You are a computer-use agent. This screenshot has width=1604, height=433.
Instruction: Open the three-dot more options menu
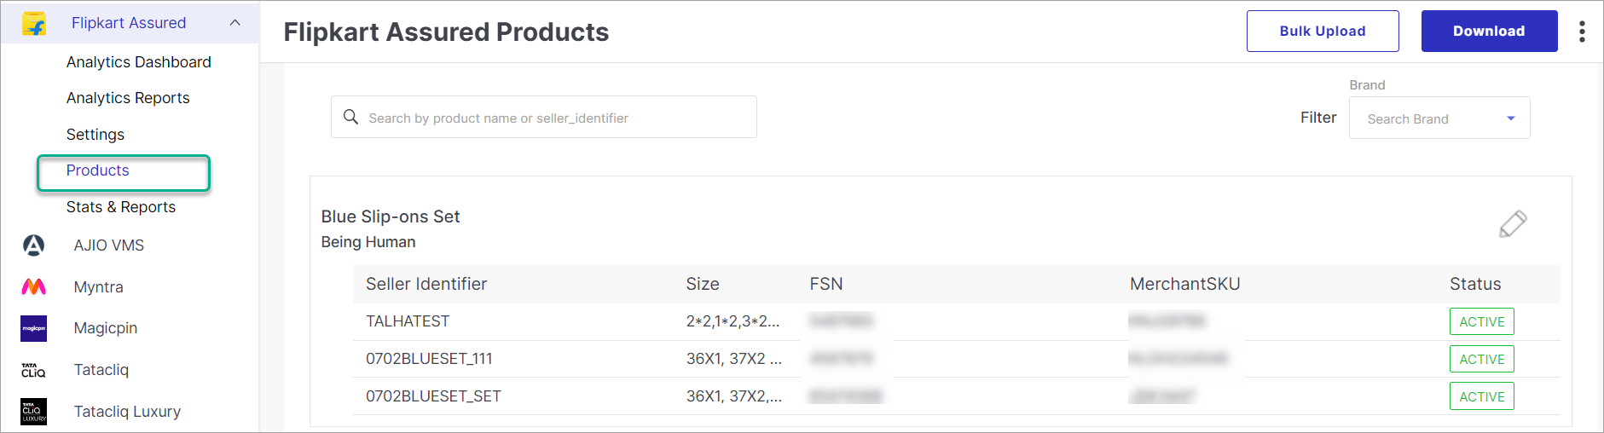(x=1582, y=32)
